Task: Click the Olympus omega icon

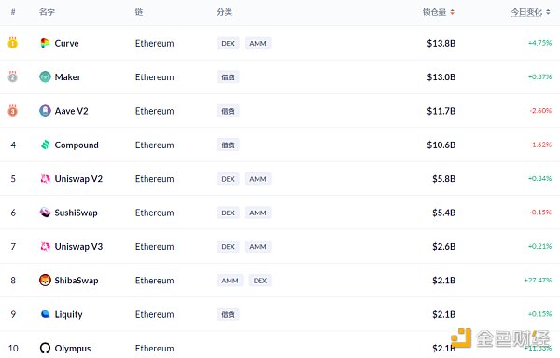Action: click(45, 348)
